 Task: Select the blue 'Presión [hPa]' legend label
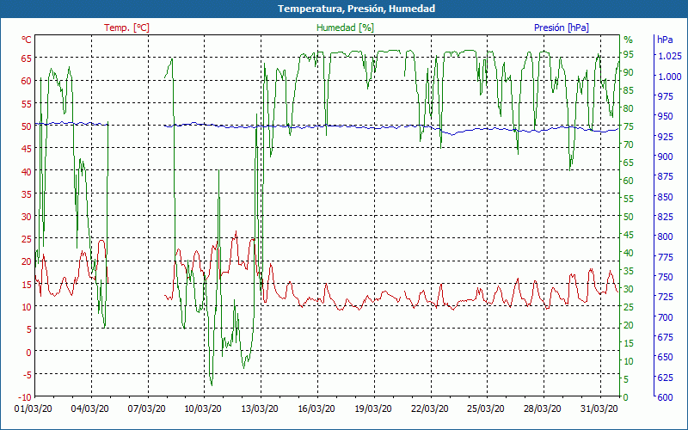tap(562, 28)
